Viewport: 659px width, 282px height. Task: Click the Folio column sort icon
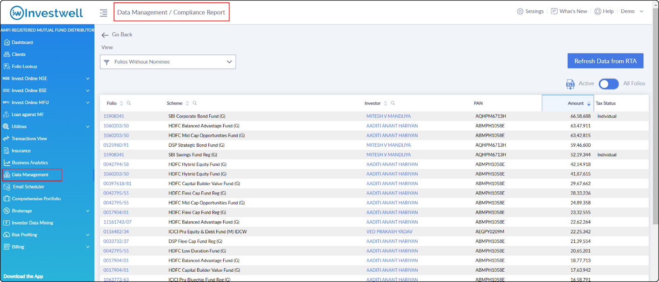(122, 103)
